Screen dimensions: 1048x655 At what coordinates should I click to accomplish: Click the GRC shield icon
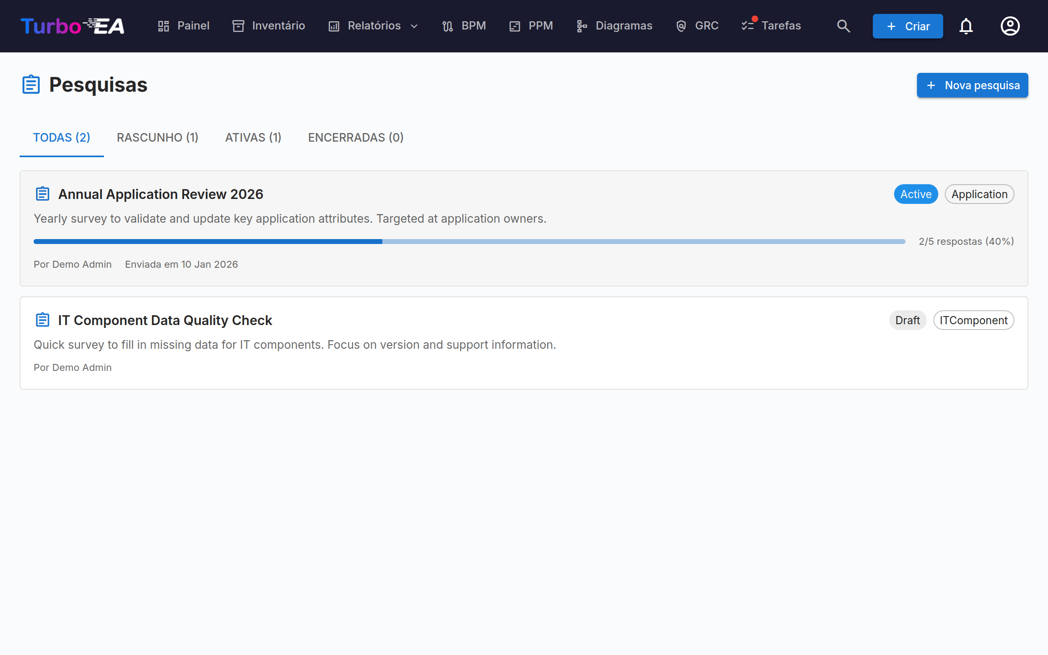681,26
